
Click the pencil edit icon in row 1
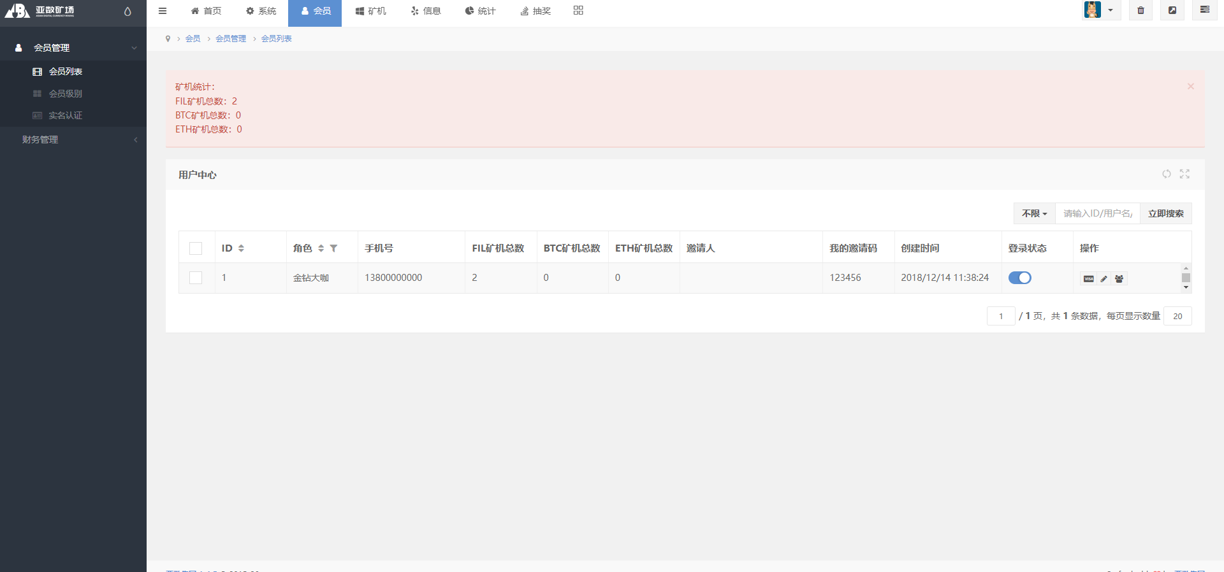click(1104, 279)
